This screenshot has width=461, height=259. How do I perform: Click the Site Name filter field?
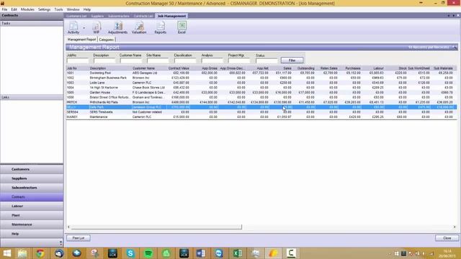point(158,60)
